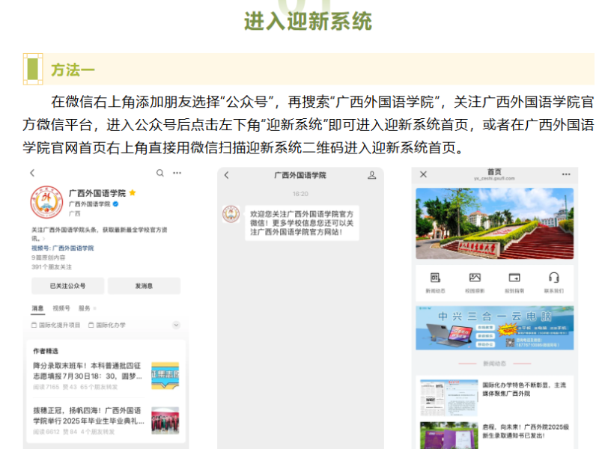Open purple admission letter thumbnail
Viewport: 599px width, 449px height.
[449, 436]
